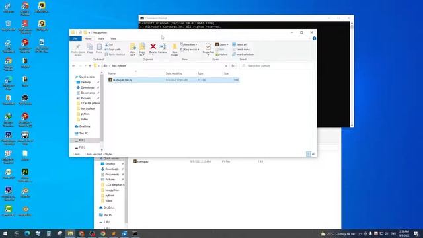Select Paste shortcut in the ribbon
This screenshot has height=238, width=423.
point(115,54)
